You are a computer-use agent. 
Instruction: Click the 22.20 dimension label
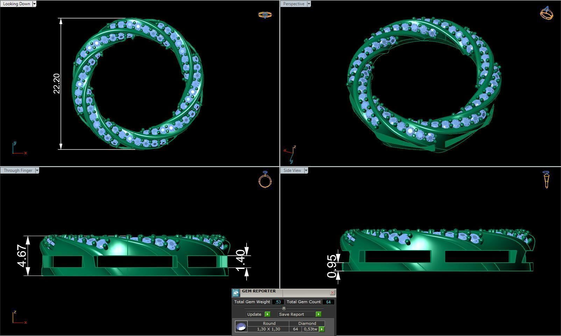pyautogui.click(x=57, y=83)
